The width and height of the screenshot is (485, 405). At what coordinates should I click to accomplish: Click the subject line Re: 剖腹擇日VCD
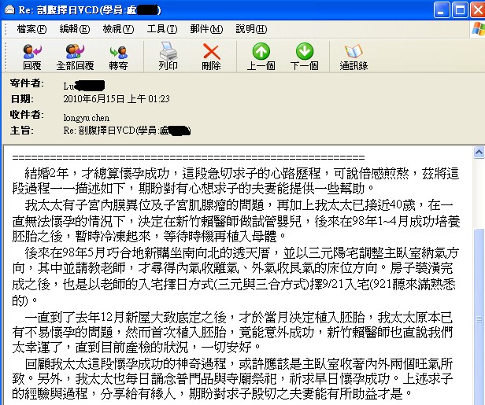point(127,131)
